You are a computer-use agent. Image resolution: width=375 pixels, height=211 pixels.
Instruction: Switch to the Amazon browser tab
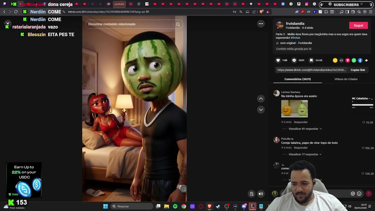click(299, 4)
